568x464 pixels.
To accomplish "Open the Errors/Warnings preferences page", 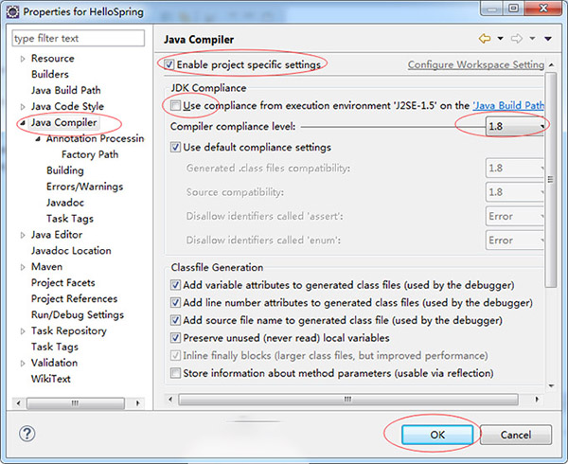I will (84, 187).
